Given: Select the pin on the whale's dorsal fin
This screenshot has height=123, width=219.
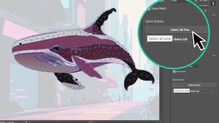Looking at the screenshot, I should coord(96,28).
